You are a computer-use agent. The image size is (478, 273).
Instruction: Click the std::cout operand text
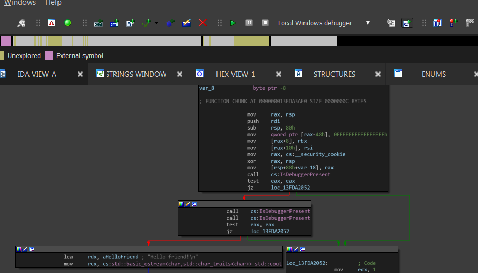coord(268,264)
